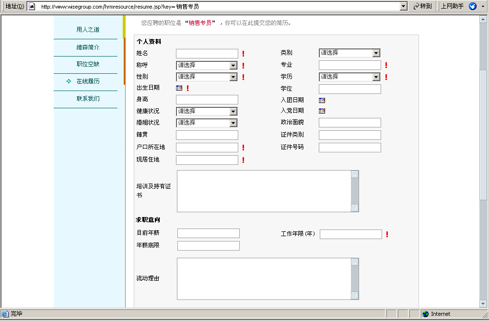Viewport: 489px width, 321px height.
Task: Click the 完毕 status bar text
Action: 16,314
